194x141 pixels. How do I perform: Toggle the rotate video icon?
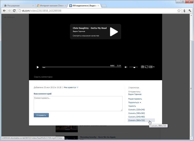point(142,67)
